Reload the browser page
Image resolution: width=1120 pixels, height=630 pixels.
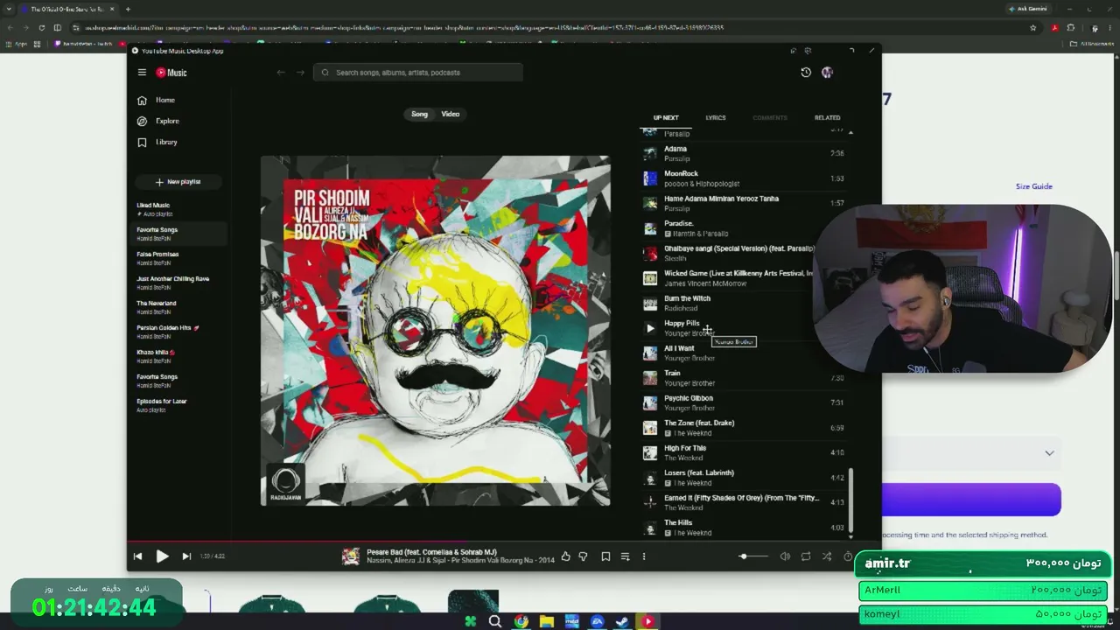[x=41, y=28]
